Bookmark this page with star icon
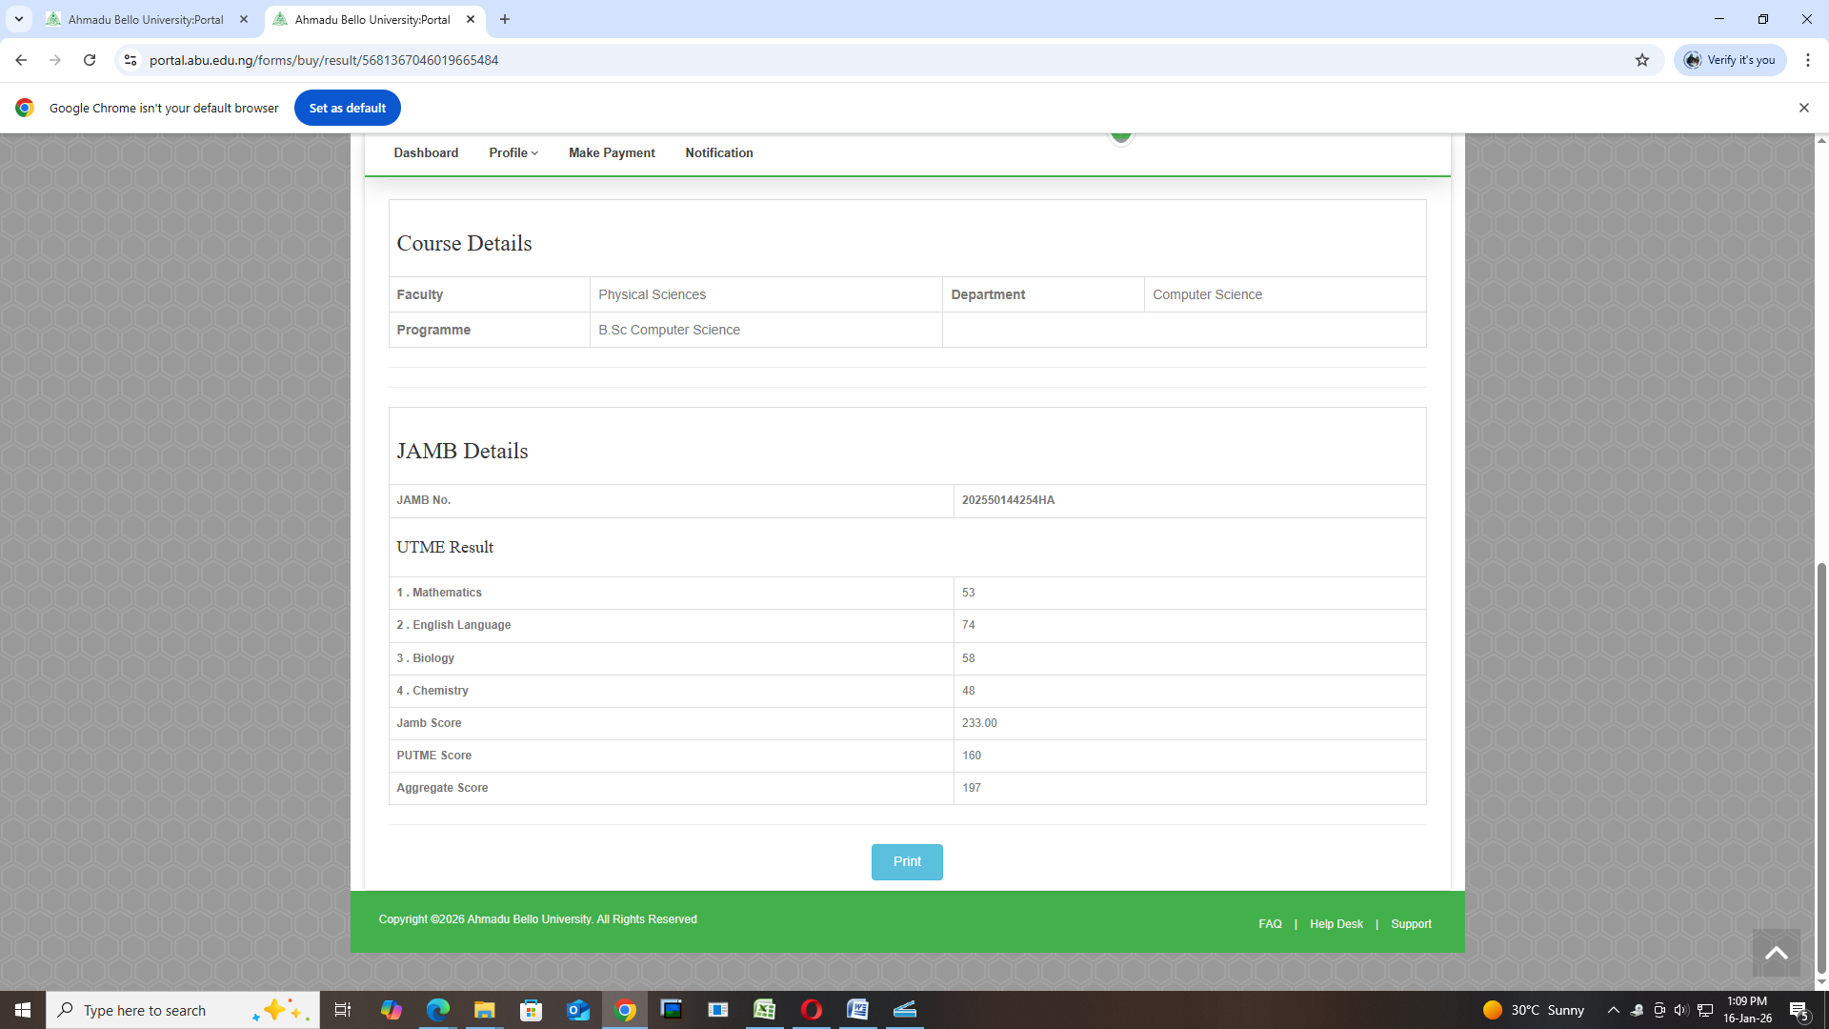Viewport: 1829px width, 1029px height. [1642, 60]
